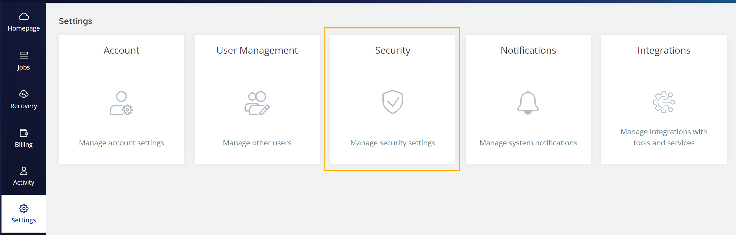The height and width of the screenshot is (235, 736).
Task: Click the Security shield checkmark icon
Action: point(392,102)
